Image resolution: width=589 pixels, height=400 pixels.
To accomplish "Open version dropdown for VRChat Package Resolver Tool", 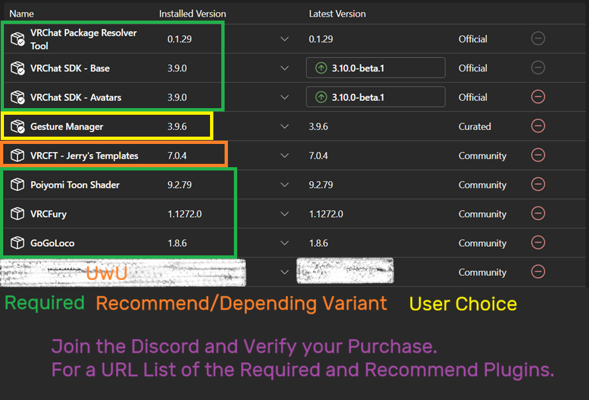I will (x=285, y=38).
